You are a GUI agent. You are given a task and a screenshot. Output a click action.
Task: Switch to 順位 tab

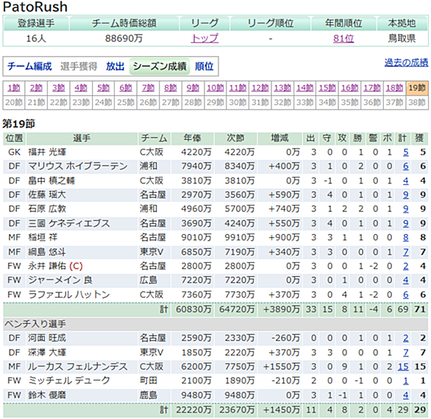[x=204, y=66]
